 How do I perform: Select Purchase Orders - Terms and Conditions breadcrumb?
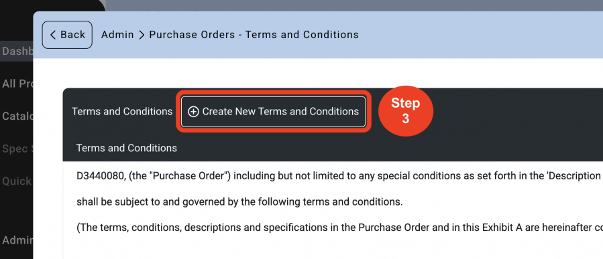point(254,35)
